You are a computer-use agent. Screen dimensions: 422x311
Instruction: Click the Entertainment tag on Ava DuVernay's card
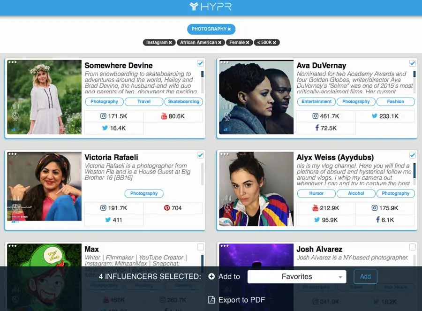coord(316,101)
